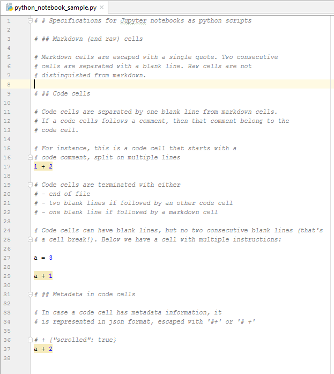Collapse the fold marker at line 1

31,20
